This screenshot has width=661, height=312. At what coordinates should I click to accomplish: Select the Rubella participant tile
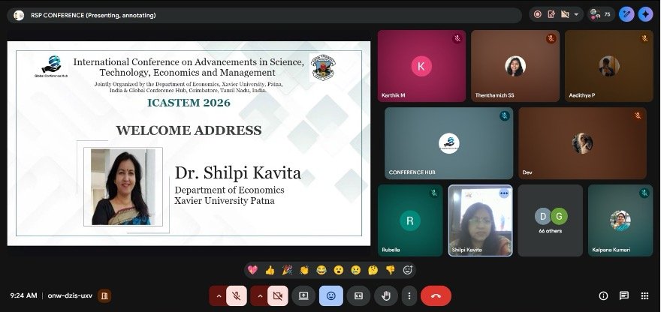click(410, 220)
